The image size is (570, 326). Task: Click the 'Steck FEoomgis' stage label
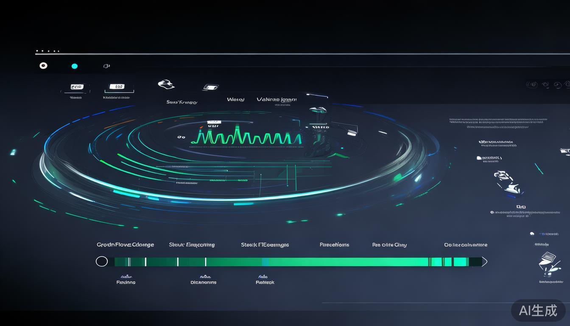(x=265, y=244)
